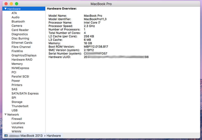This screenshot has width=202, height=140.
Task: Open Firewall under Network
Action: click(x=17, y=119)
